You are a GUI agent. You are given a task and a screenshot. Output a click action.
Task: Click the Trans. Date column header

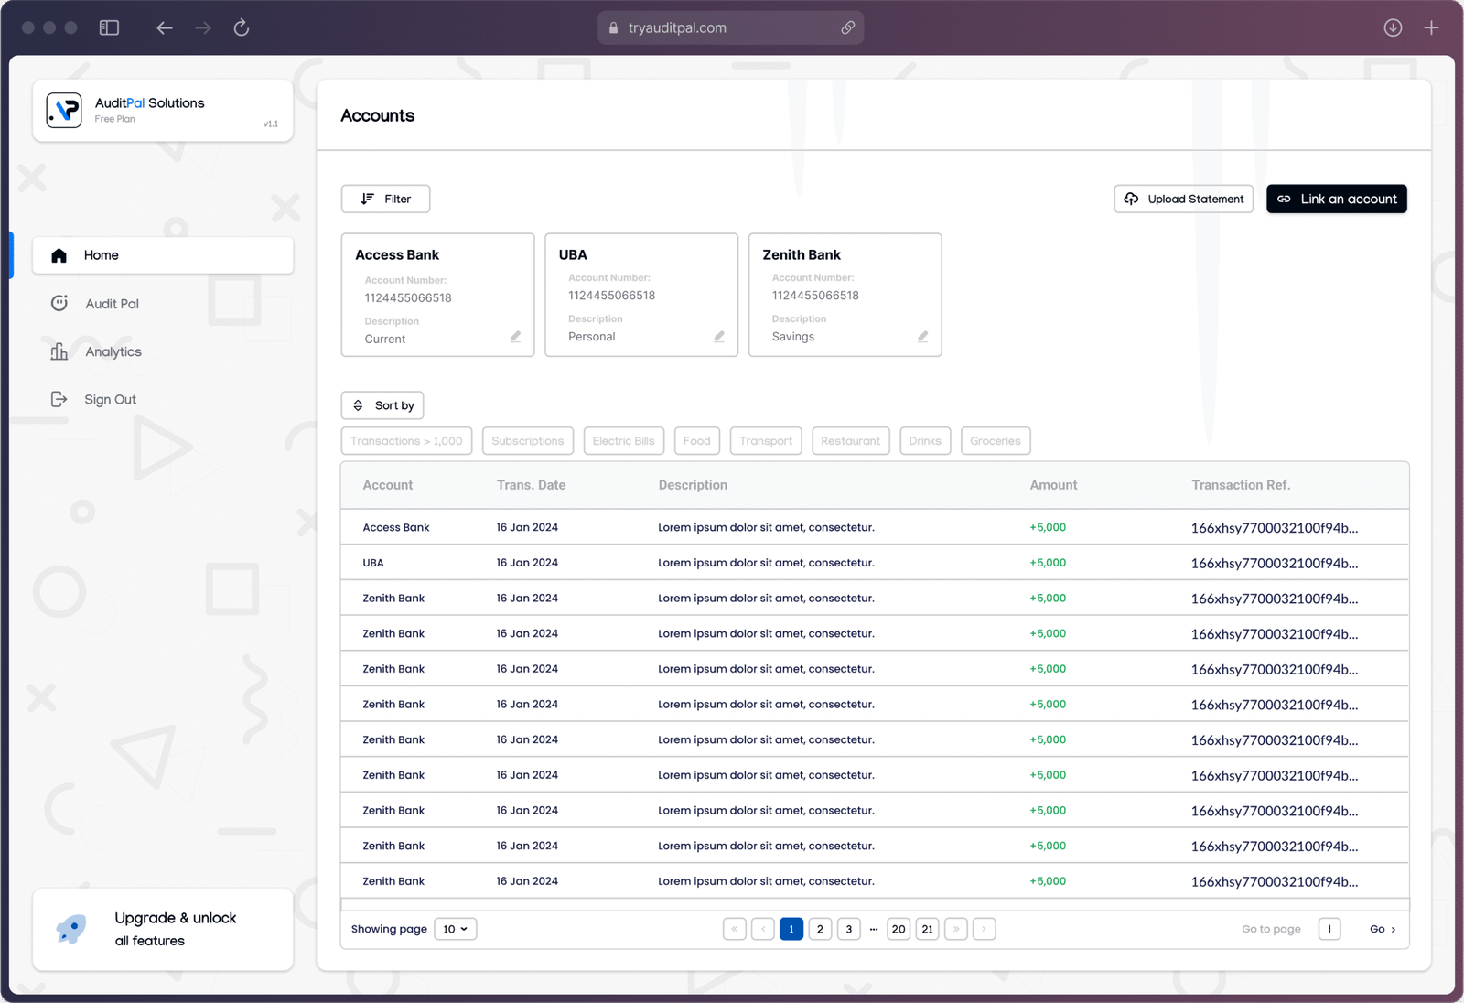(x=531, y=485)
